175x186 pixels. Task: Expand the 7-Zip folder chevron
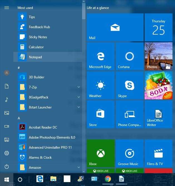click(79, 87)
